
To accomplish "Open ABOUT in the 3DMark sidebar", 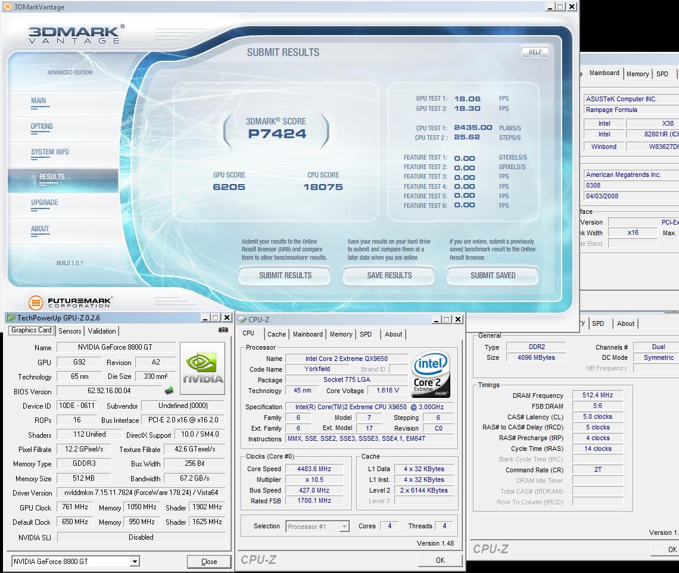I will (40, 229).
